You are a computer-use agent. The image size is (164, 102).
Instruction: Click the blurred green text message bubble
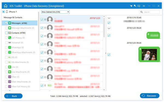pos(153,35)
